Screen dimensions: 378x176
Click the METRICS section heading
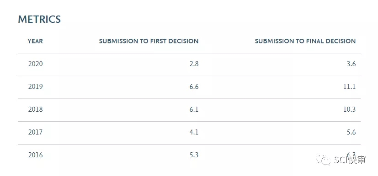tap(39, 19)
